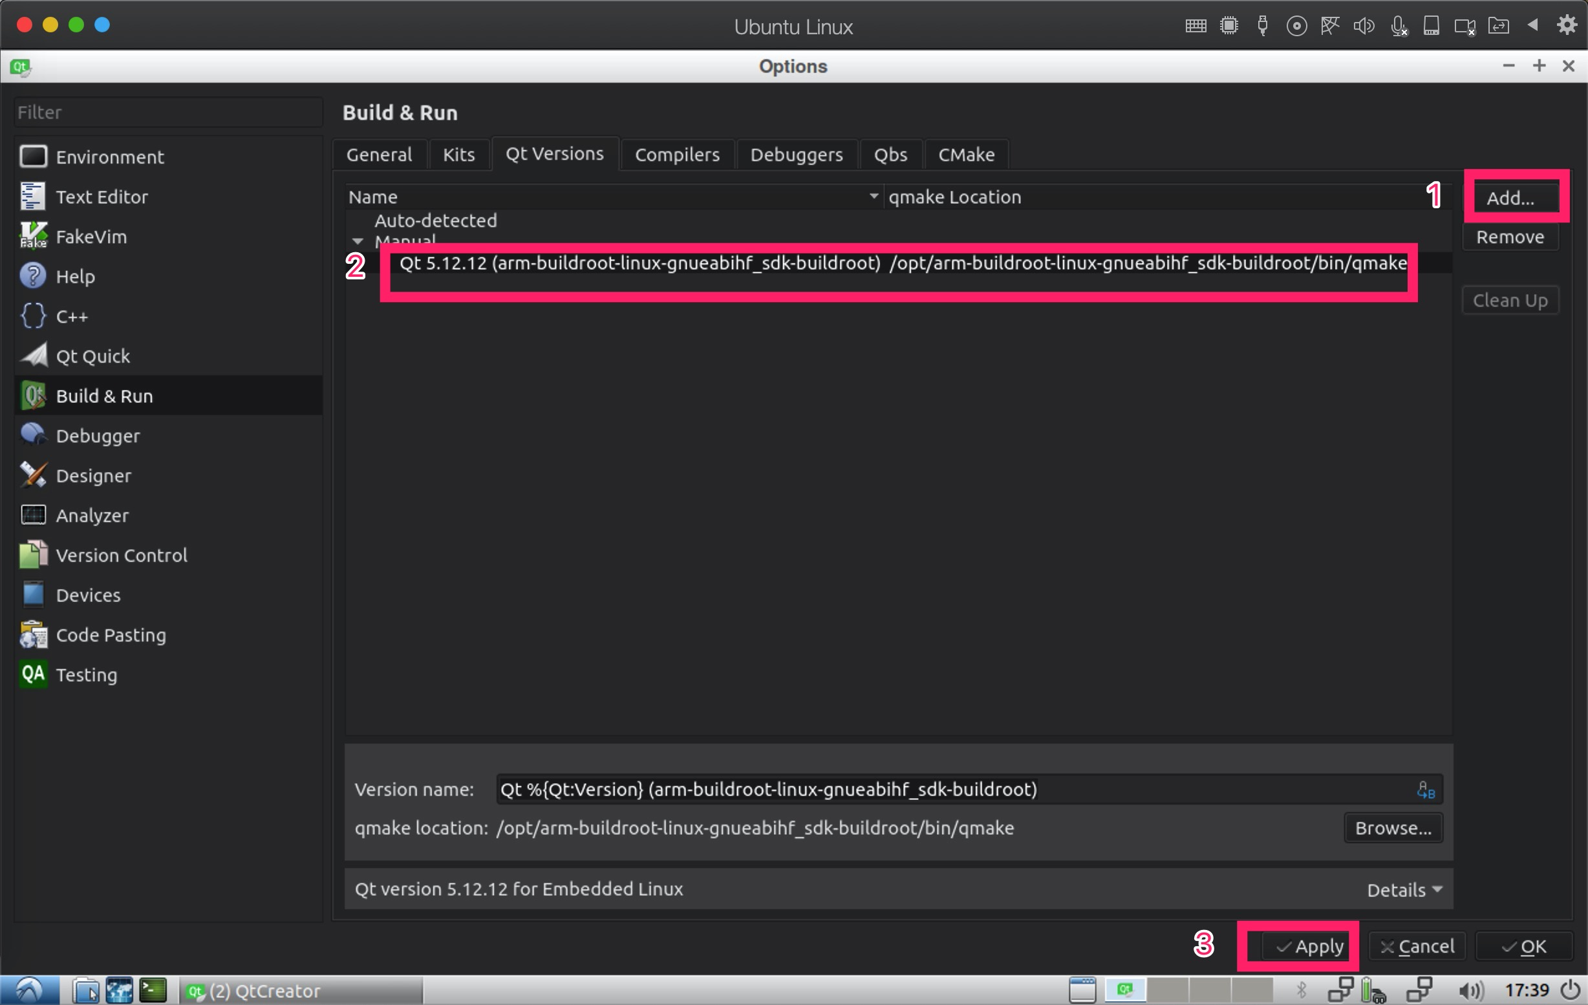Click Browse... for qmake location
This screenshot has height=1005, width=1588.
(1393, 828)
